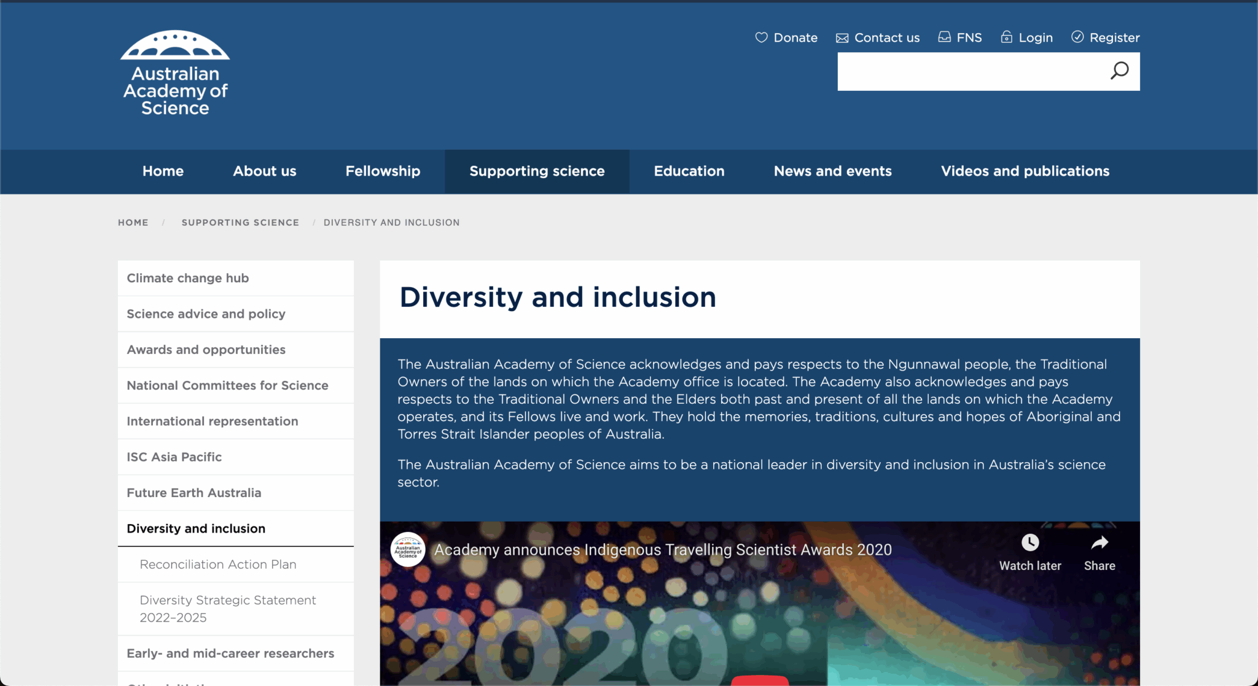Viewport: 1258px width, 686px height.
Task: Click the video title Indigenous Travelling Scientist Awards 2020
Action: pos(663,550)
